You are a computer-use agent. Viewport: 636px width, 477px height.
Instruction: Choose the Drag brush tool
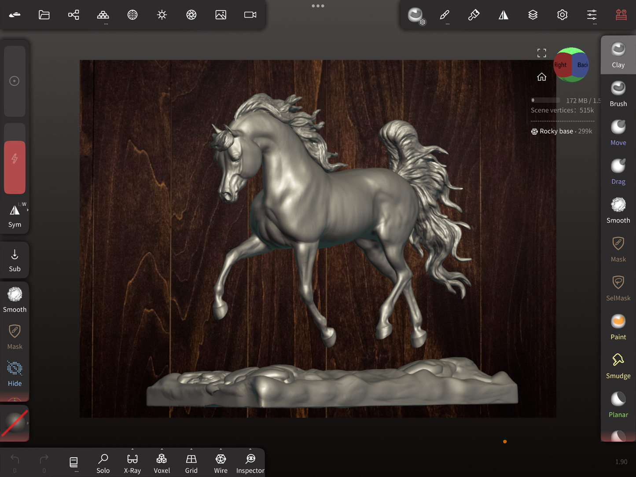click(x=618, y=172)
